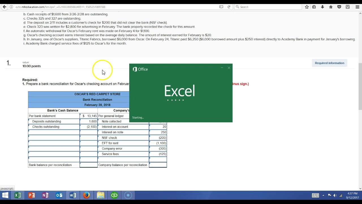Open PowerPoint from taskbar

[x=32, y=195]
